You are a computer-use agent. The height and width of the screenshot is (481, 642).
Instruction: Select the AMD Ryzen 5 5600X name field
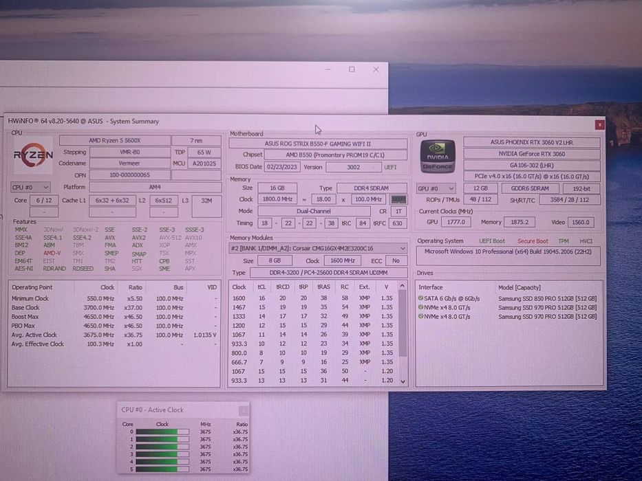coord(115,140)
